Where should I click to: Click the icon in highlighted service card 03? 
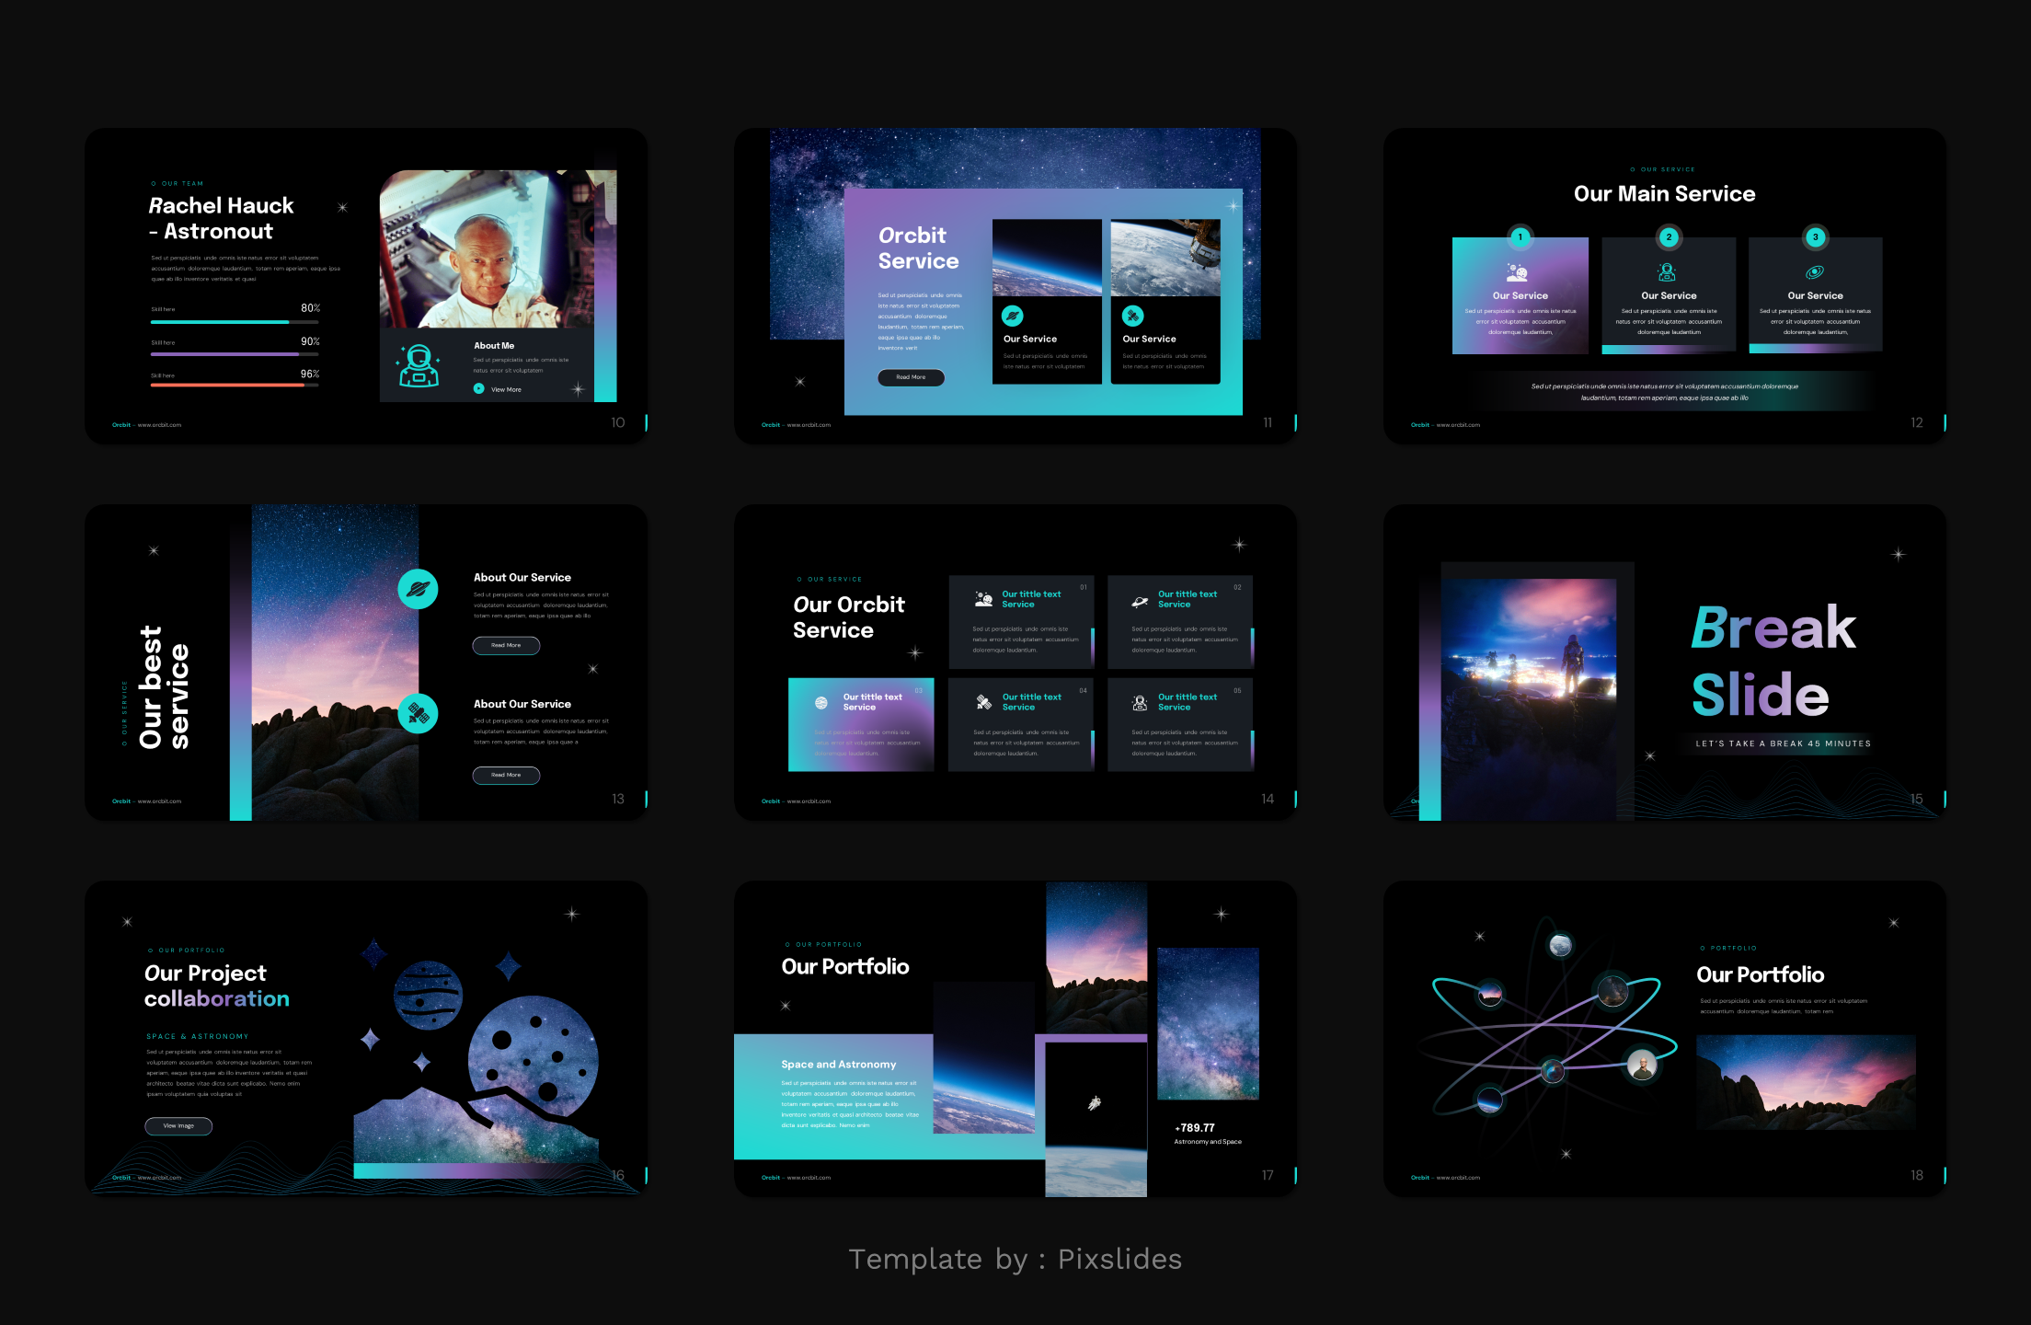click(x=821, y=703)
